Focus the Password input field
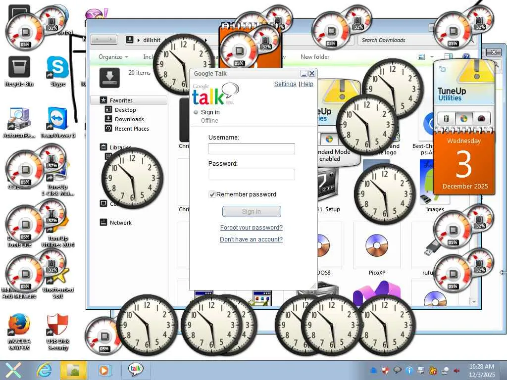 pyautogui.click(x=252, y=175)
